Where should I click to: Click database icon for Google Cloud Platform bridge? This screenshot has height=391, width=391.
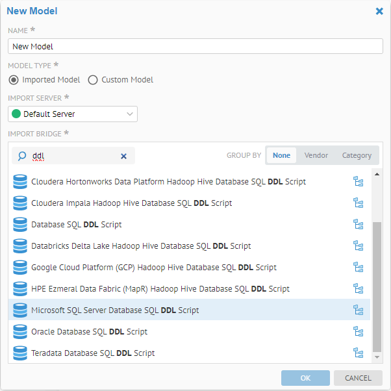pos(20,268)
